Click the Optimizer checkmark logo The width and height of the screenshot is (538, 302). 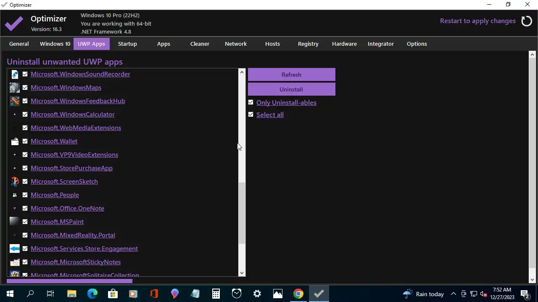tap(14, 24)
